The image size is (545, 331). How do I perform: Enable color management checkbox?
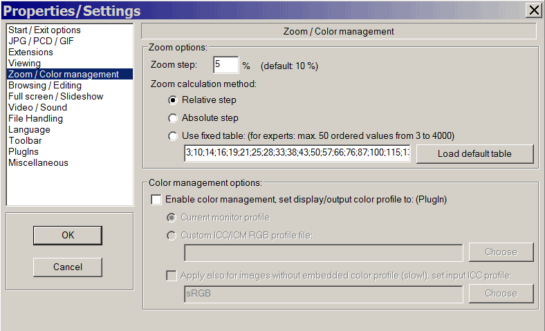coord(156,200)
